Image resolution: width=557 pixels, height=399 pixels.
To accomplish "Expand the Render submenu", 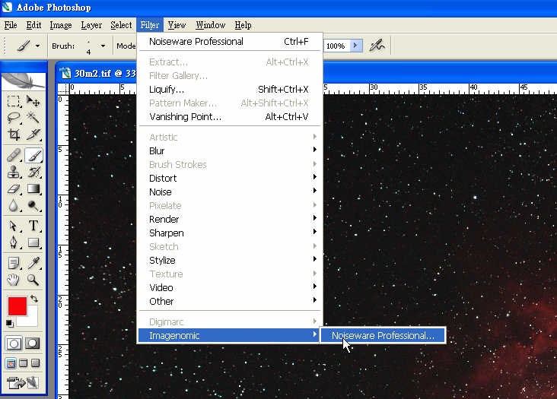I will coord(231,219).
